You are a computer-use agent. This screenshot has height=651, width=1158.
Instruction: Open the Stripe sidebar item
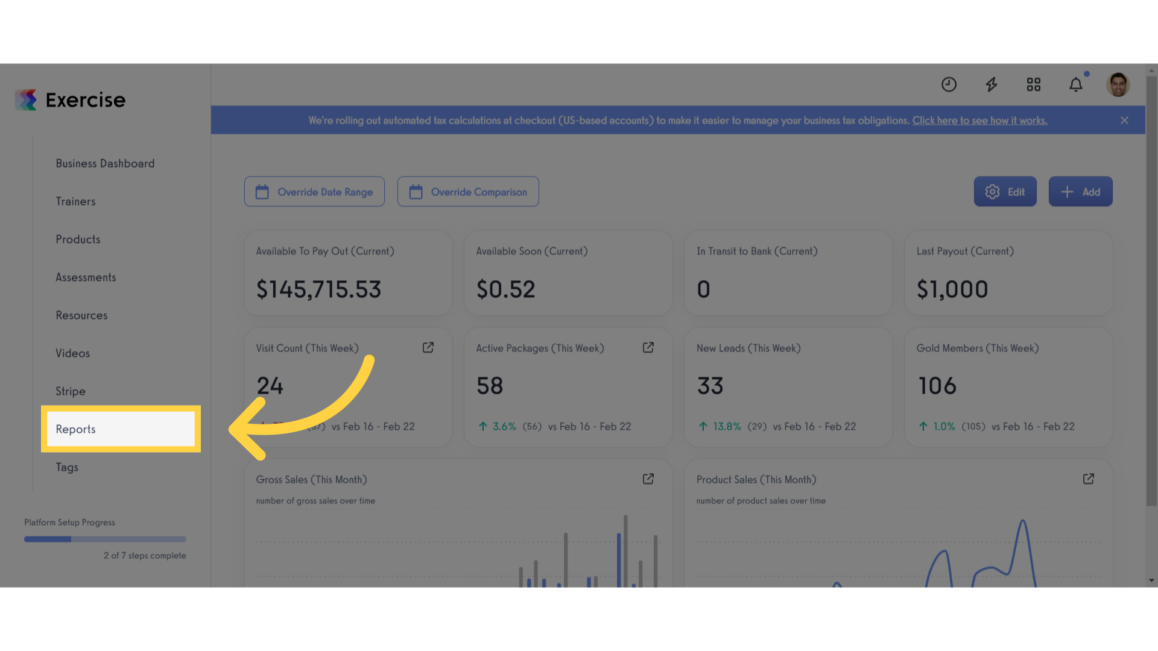pyautogui.click(x=71, y=391)
